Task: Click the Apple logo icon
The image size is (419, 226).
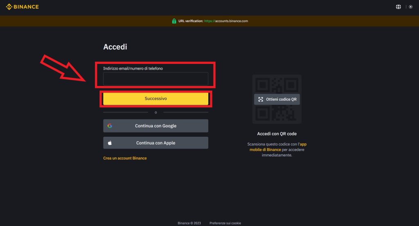Action: [110, 143]
